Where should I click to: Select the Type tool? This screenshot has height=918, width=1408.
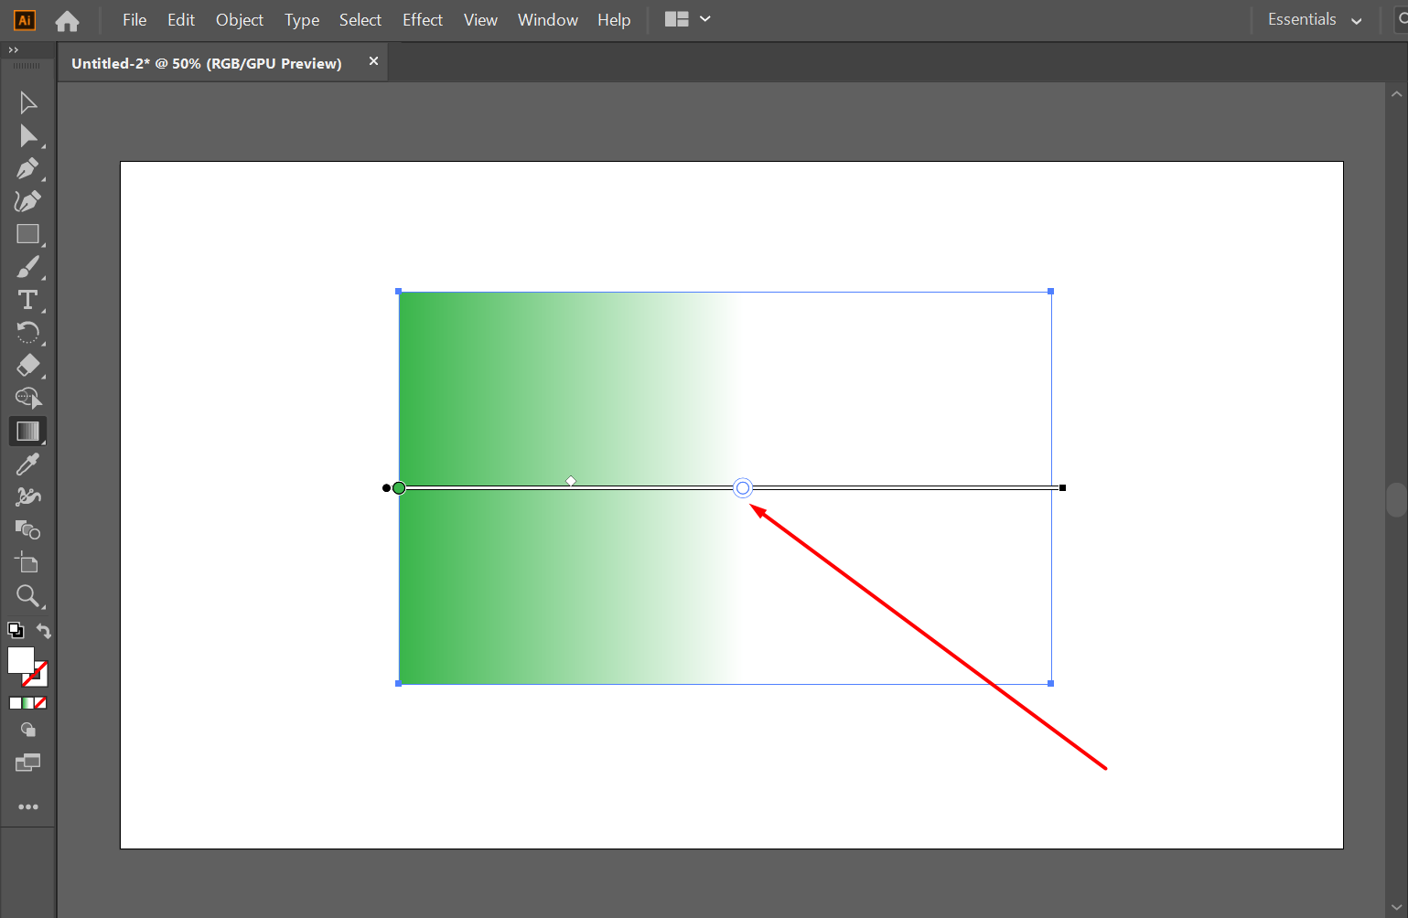pyautogui.click(x=27, y=299)
